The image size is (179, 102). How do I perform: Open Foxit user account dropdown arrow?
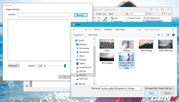(166, 14)
